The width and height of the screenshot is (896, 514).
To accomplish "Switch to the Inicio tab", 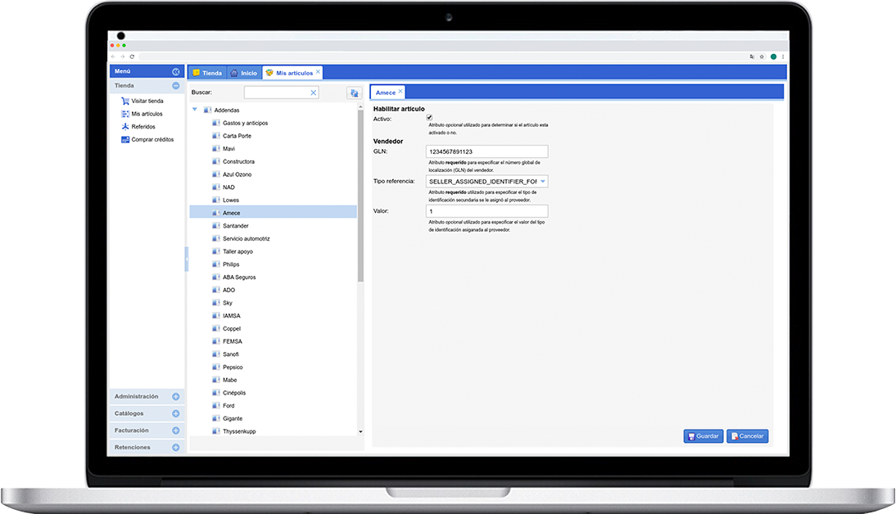I will (x=243, y=73).
